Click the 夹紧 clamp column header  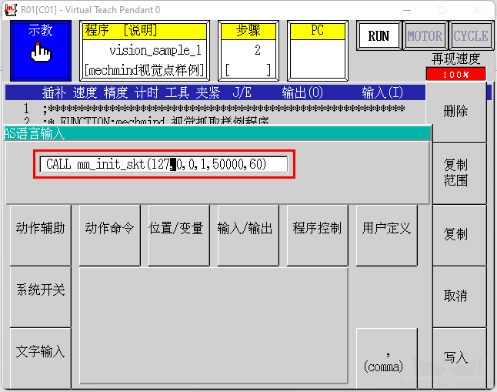pos(208,92)
